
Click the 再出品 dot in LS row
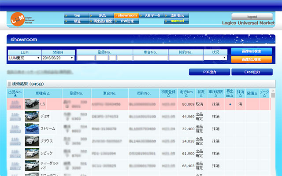(x=230, y=104)
